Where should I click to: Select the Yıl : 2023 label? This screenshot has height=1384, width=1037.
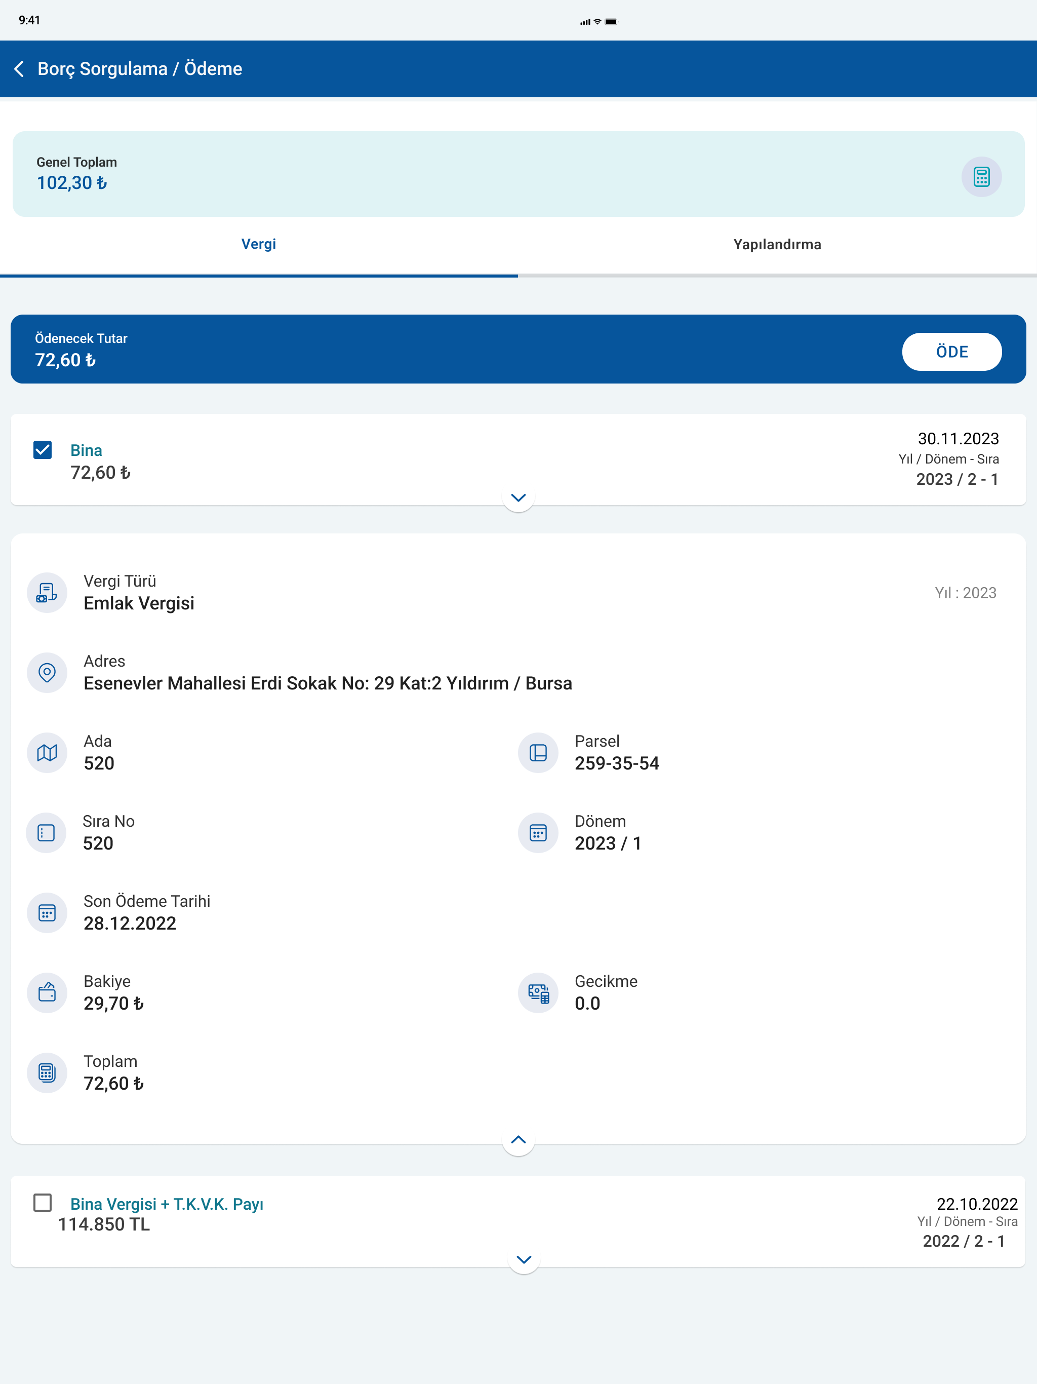[965, 593]
